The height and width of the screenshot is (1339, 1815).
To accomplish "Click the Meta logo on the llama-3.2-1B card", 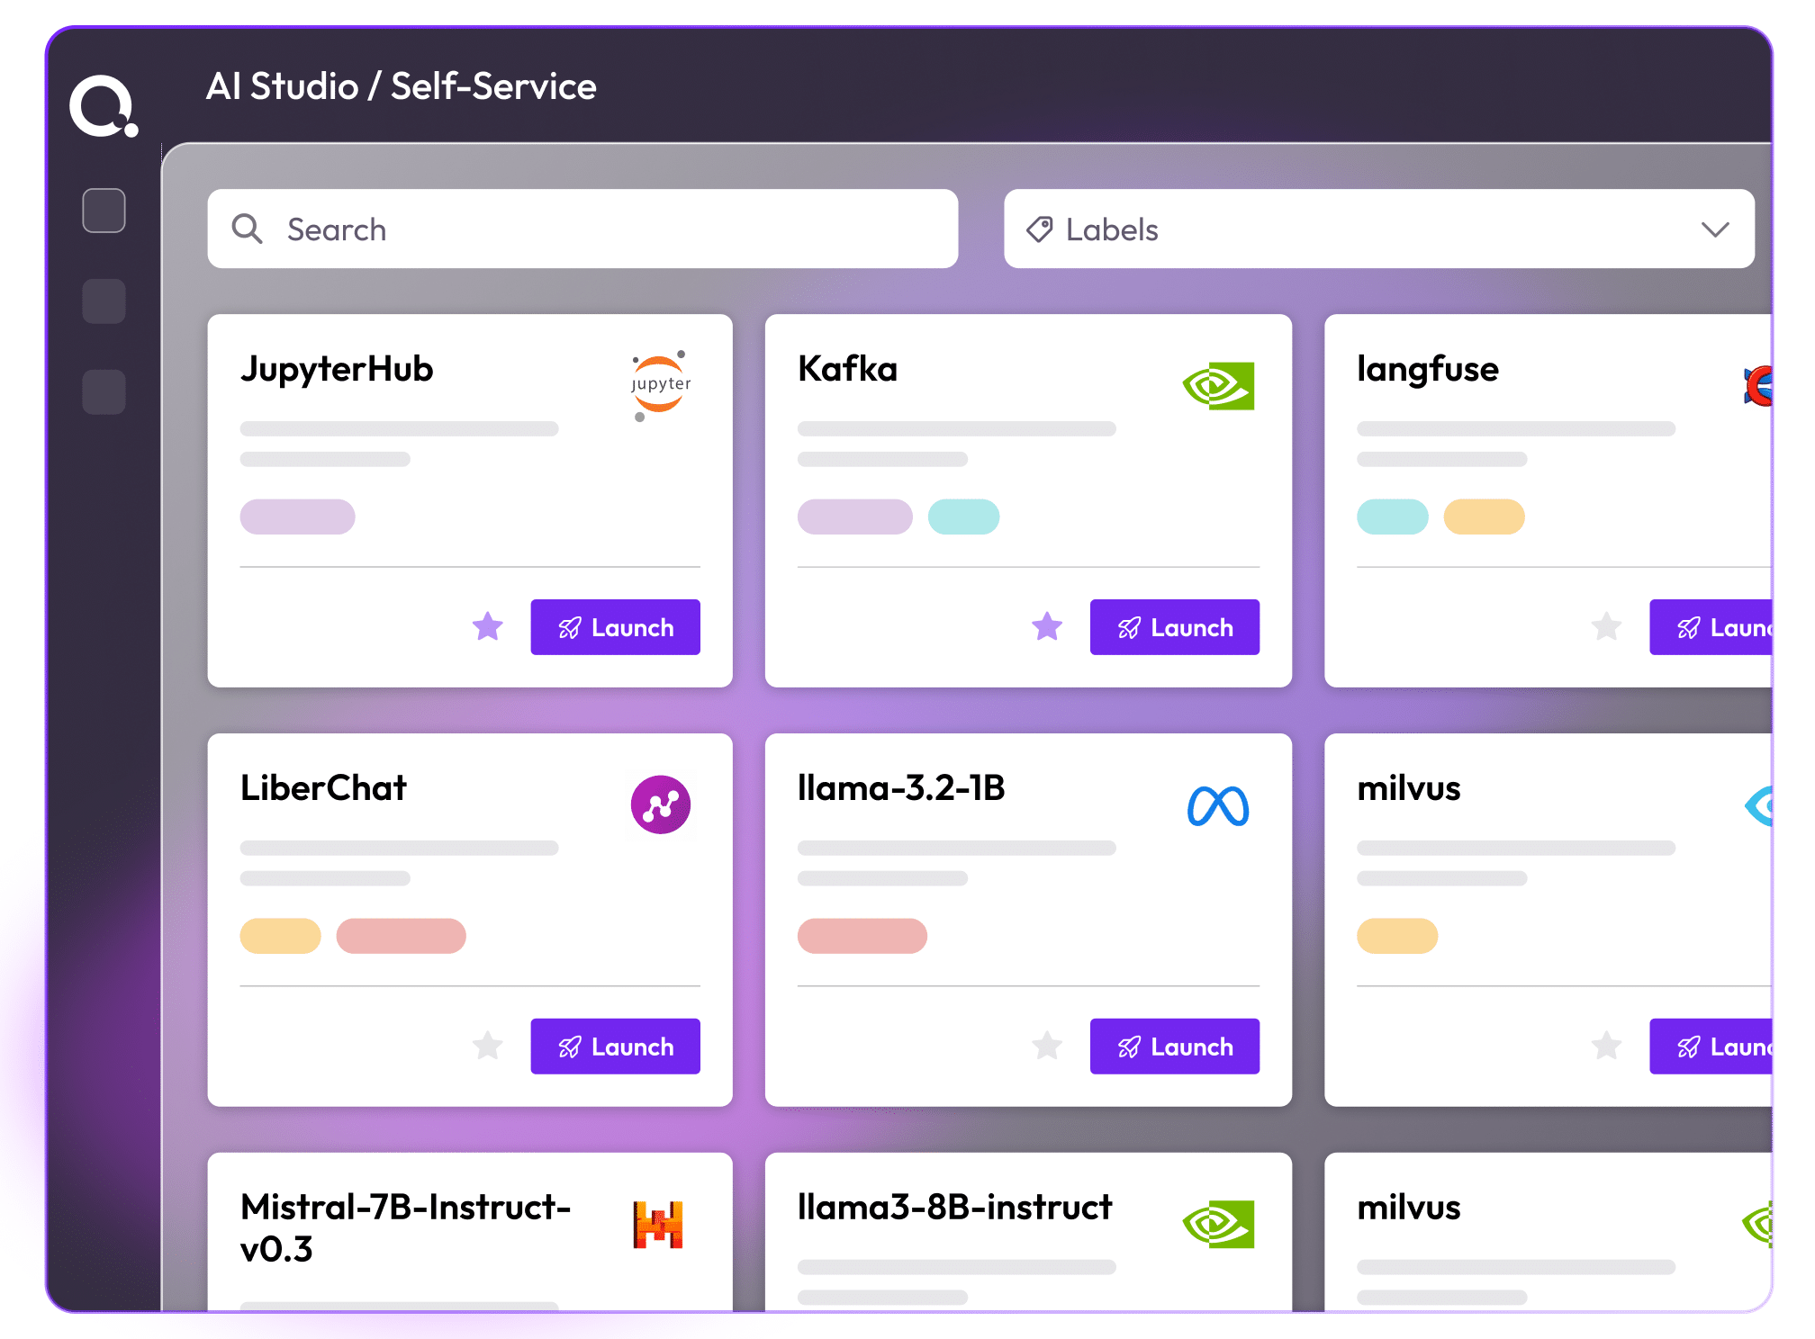I will 1218,805.
